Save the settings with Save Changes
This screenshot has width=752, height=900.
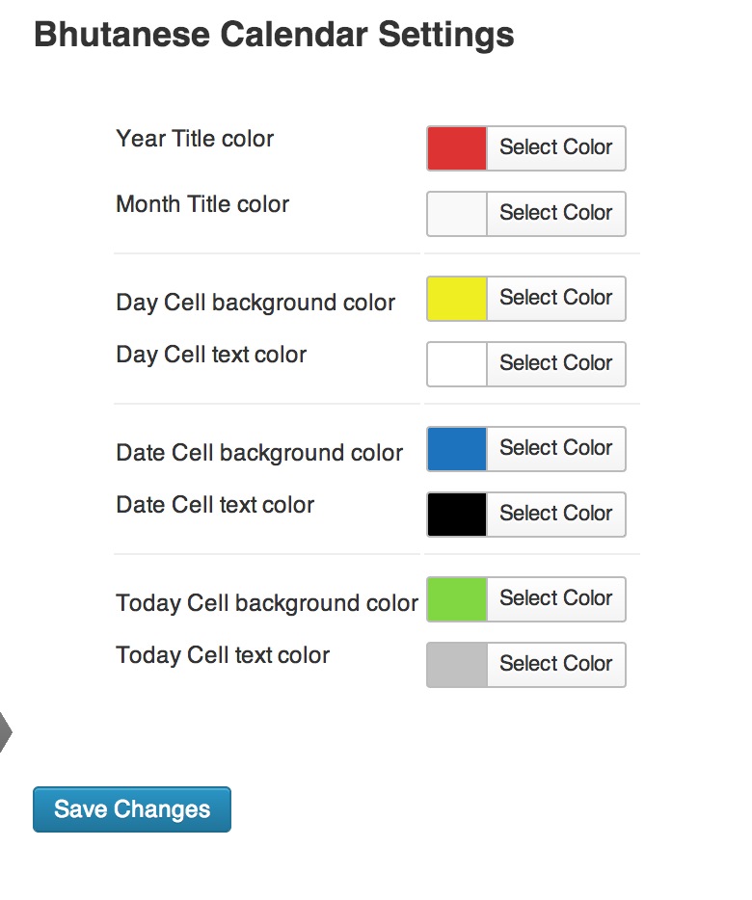pyautogui.click(x=132, y=809)
